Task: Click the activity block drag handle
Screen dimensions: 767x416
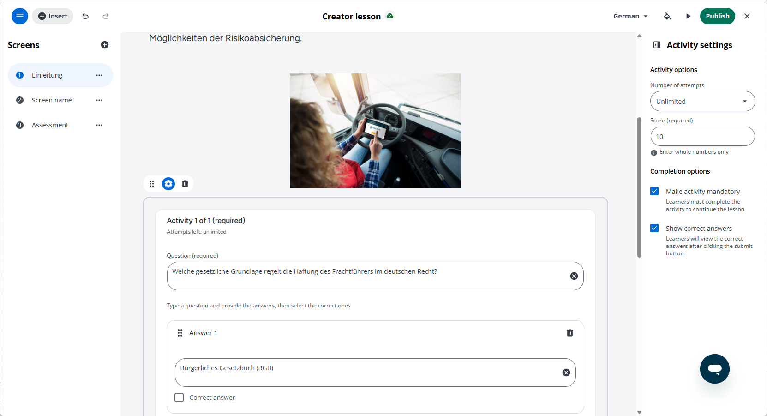Action: coord(152,184)
